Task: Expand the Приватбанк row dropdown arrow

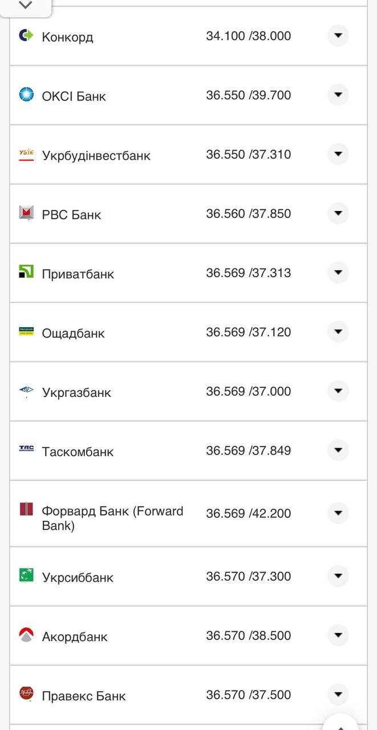Action: (338, 273)
